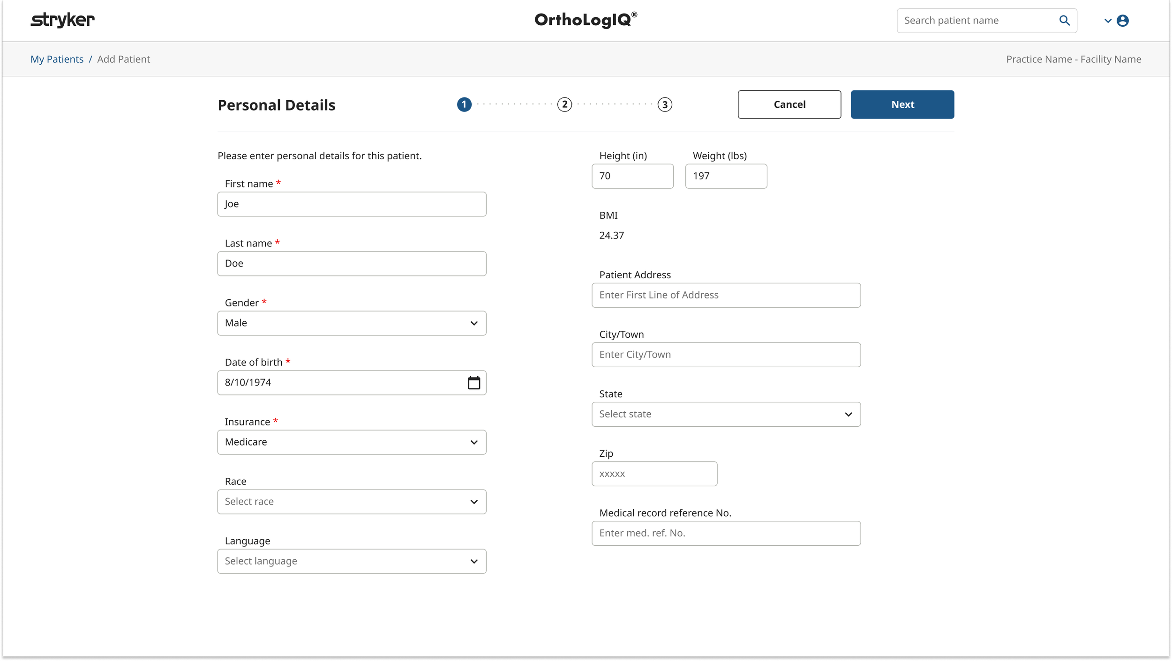Focus the Zip code input field
This screenshot has width=1172, height=661.
(654, 474)
